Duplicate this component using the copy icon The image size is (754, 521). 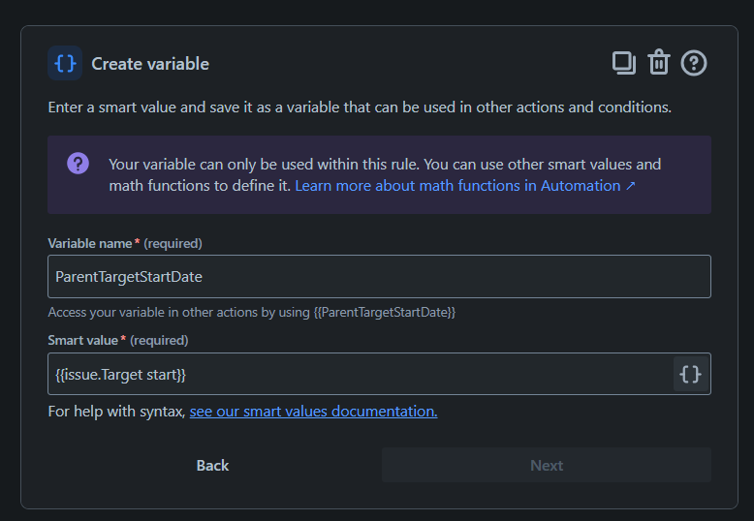pyautogui.click(x=624, y=63)
